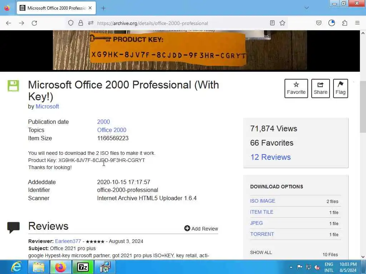This screenshot has height=274, width=366.
Task: Go forward with the forward arrow
Action: 21,23
